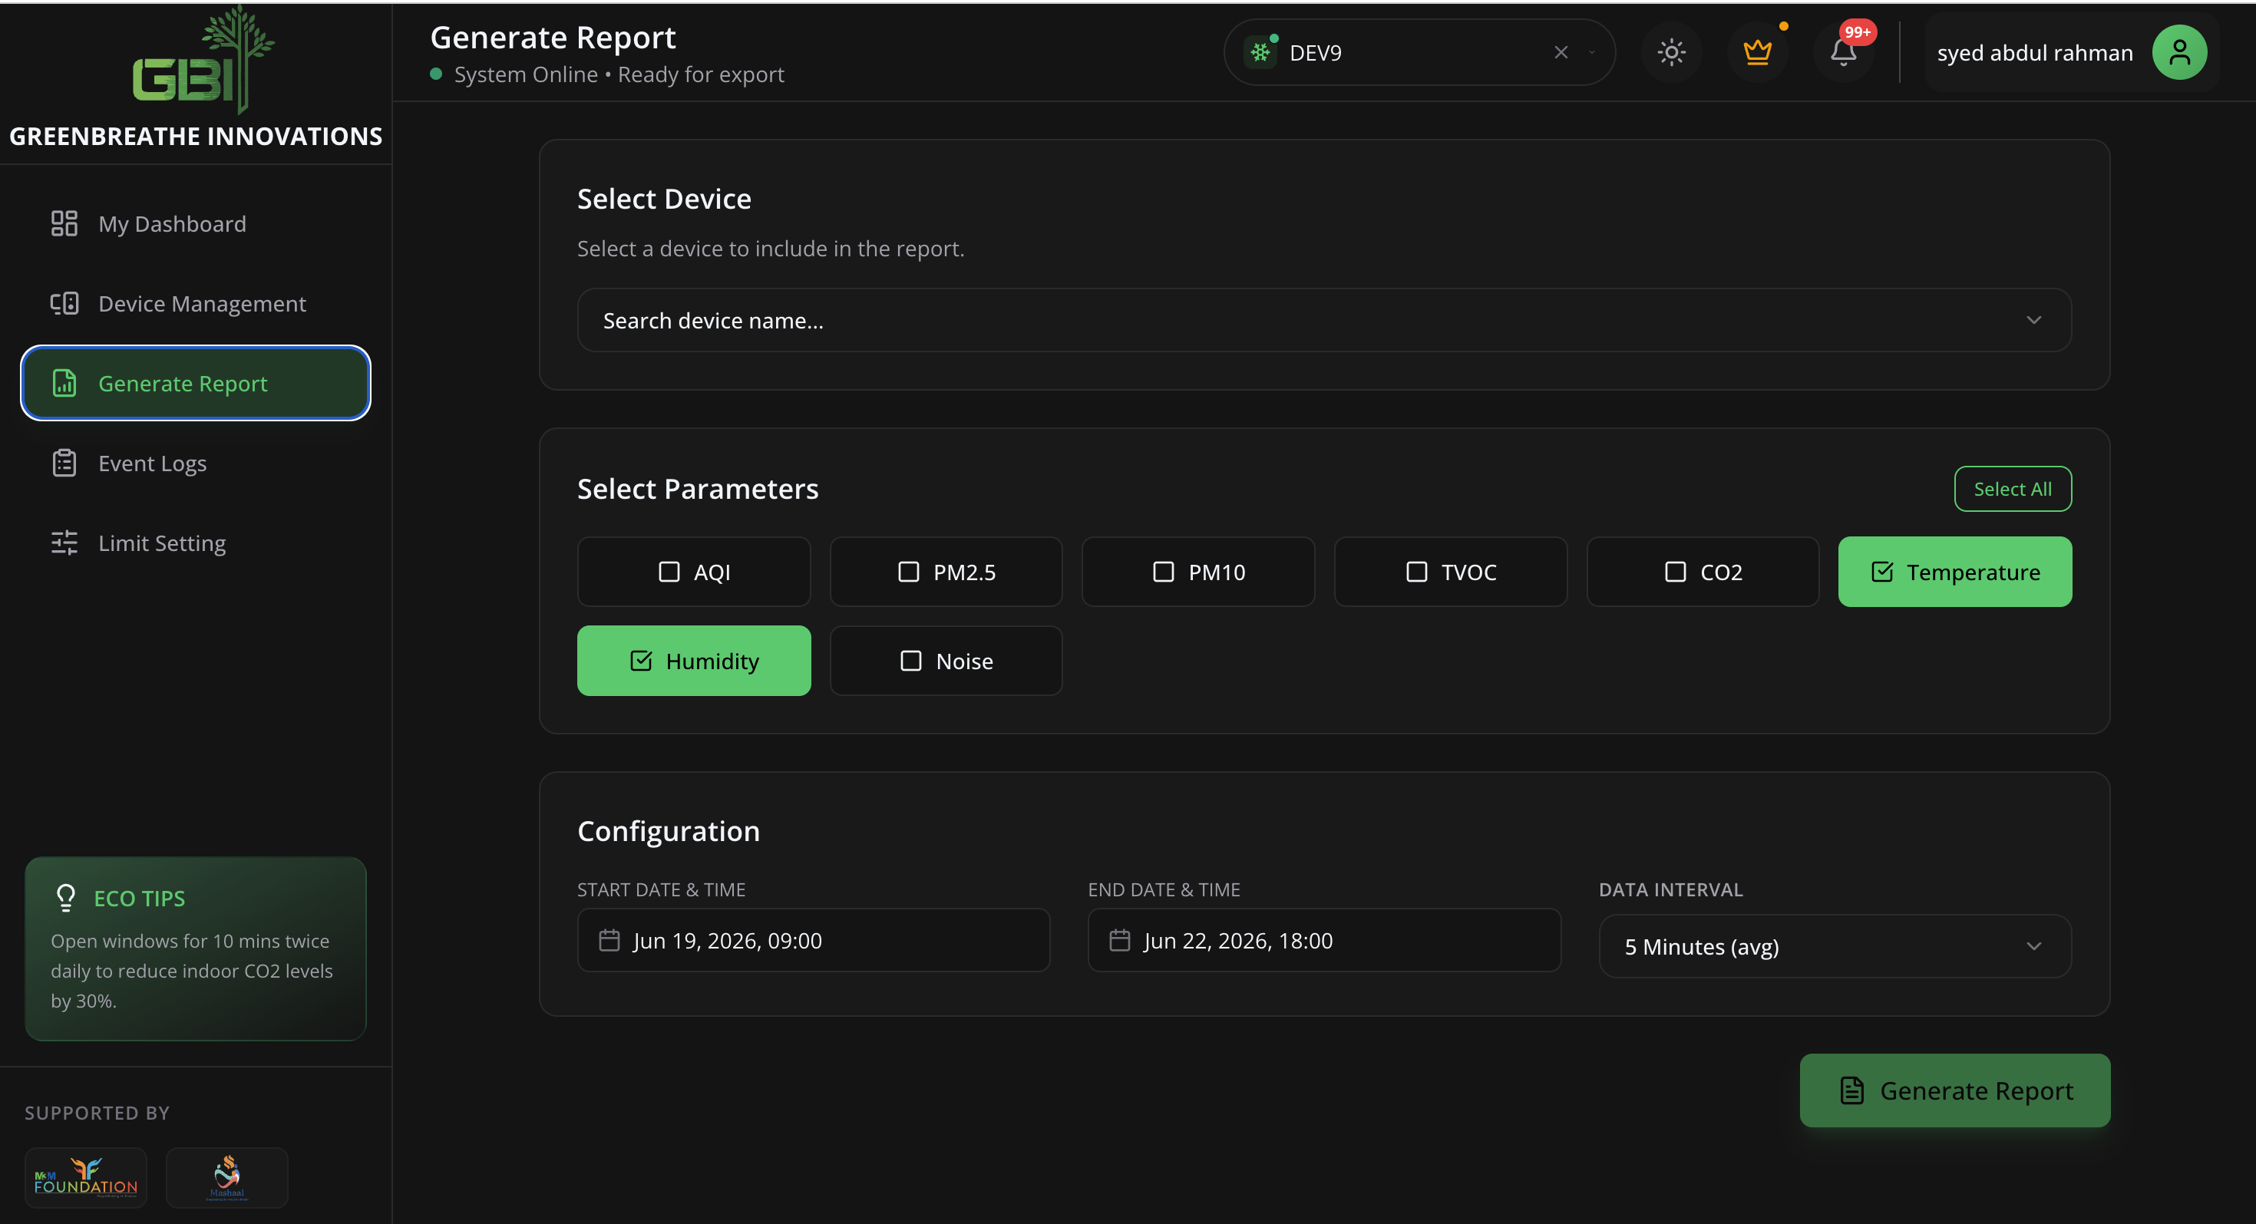The width and height of the screenshot is (2256, 1224).
Task: Click the Select Device heading
Action: 664,199
